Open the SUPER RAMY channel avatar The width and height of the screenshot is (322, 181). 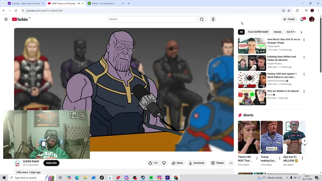coord(17,163)
